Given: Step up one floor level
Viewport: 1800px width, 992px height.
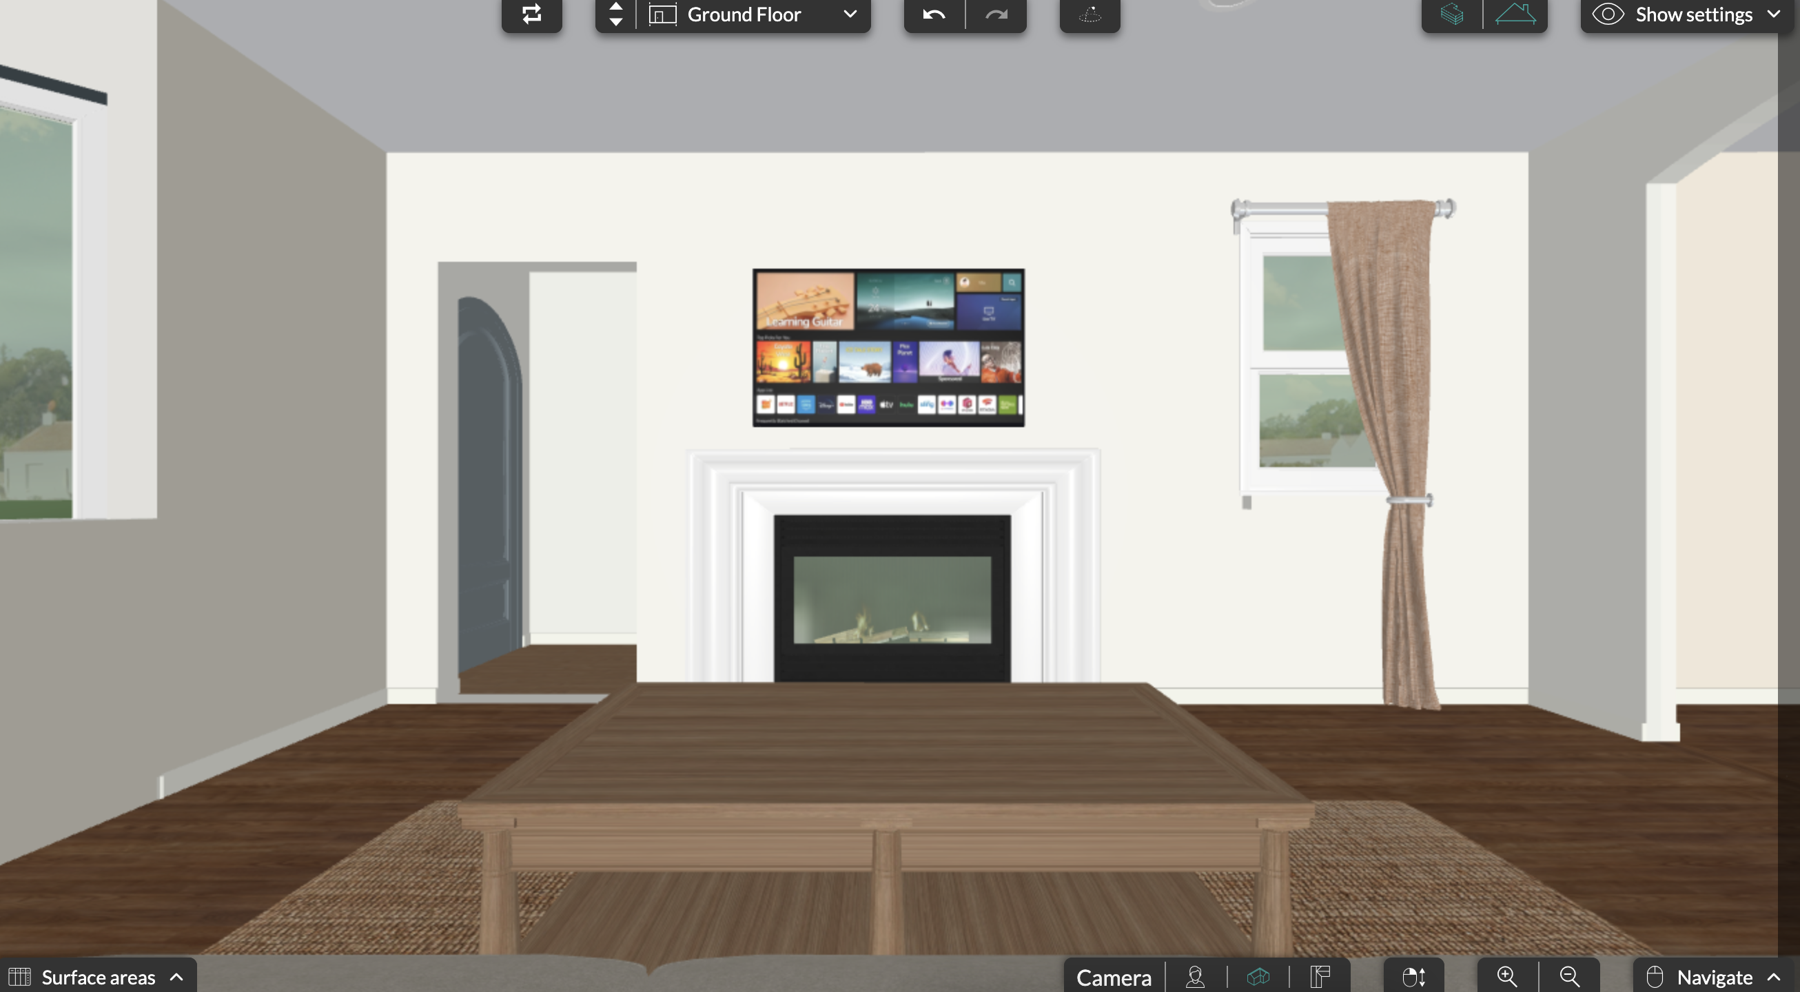Looking at the screenshot, I should pyautogui.click(x=615, y=6).
